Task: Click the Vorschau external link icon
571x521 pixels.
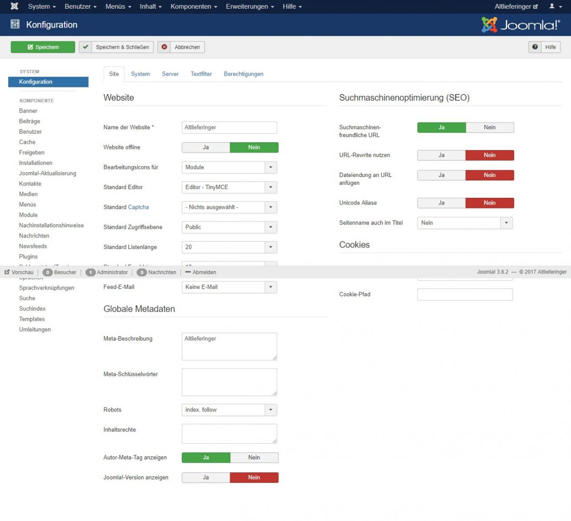Action: pos(7,272)
